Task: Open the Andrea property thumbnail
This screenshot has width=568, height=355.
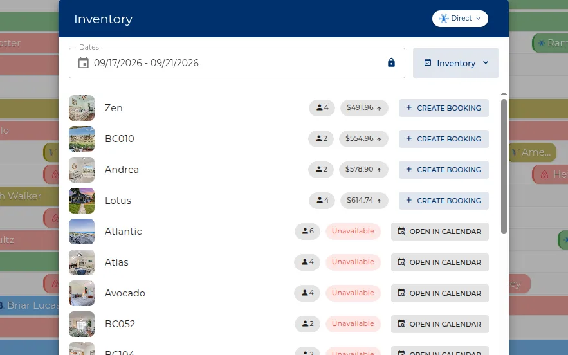Action: coord(82,170)
